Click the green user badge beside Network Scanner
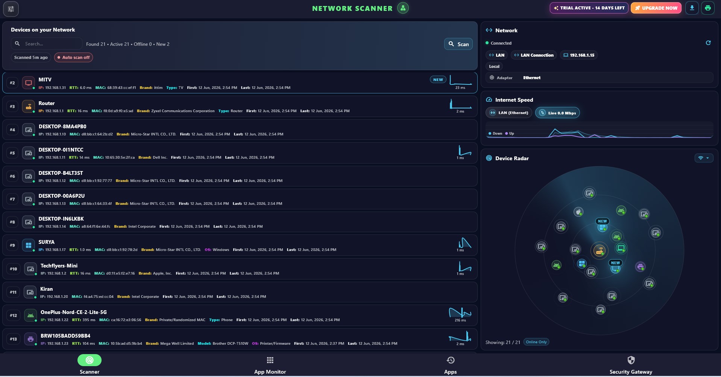 pos(403,8)
